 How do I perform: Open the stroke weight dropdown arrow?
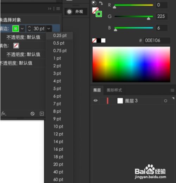49,29
